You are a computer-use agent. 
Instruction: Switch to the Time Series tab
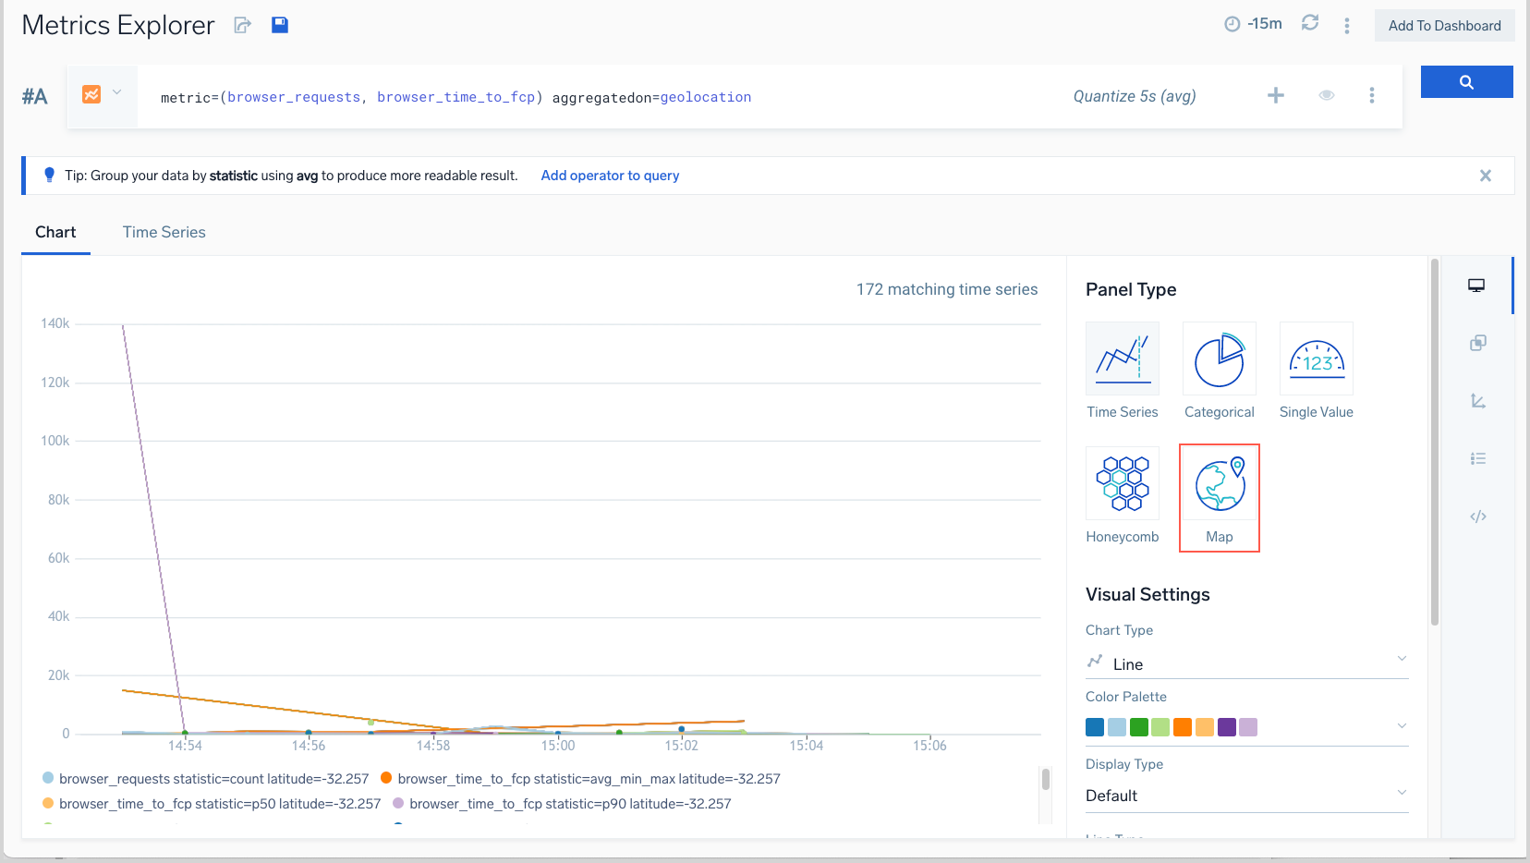pyautogui.click(x=164, y=232)
